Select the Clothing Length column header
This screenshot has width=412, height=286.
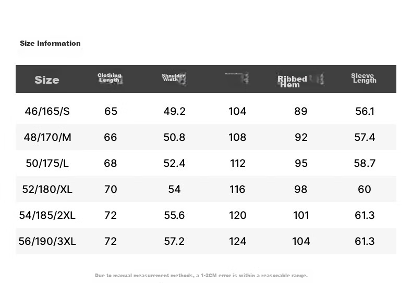(x=110, y=78)
